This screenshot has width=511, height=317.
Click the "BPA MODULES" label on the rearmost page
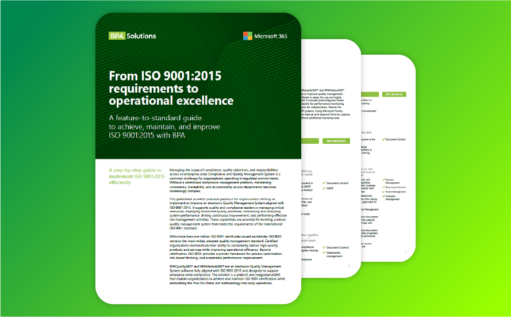point(394,94)
